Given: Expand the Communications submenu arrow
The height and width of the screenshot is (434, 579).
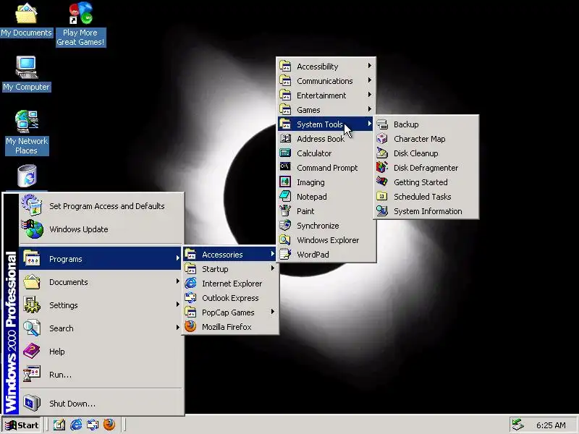Looking at the screenshot, I should (x=369, y=80).
